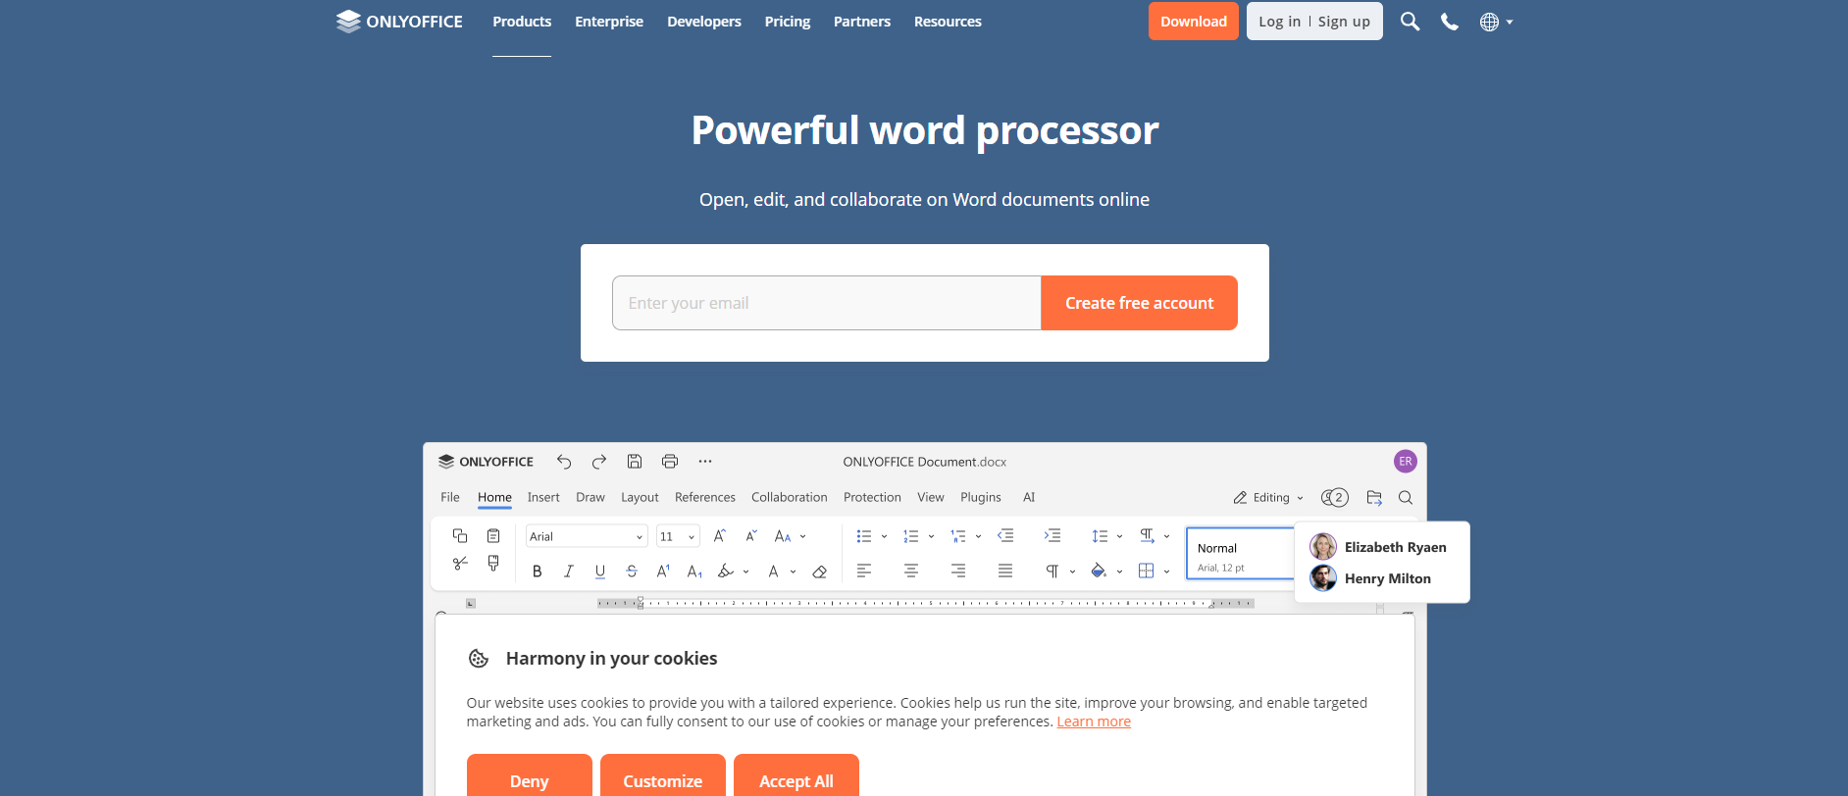
Task: Toggle Superscript formatting
Action: point(663,571)
